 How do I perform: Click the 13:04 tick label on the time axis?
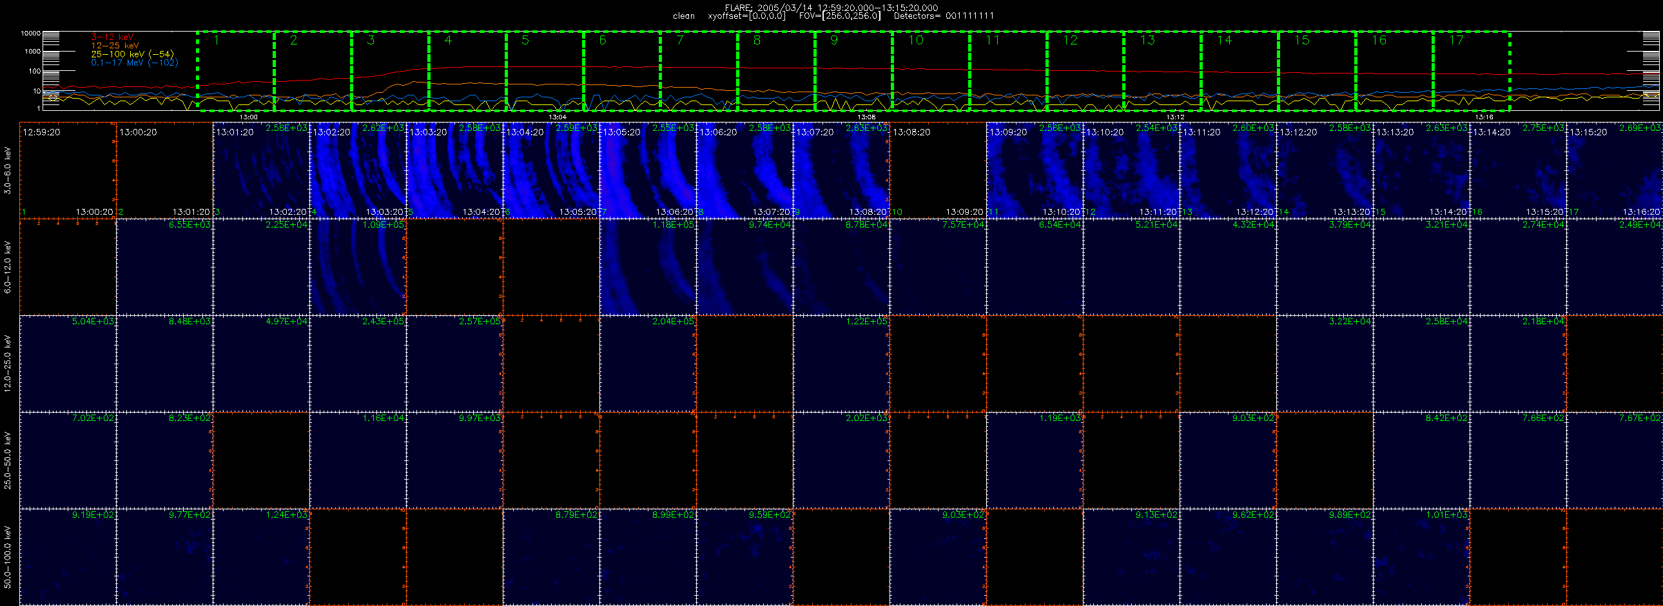tap(558, 117)
